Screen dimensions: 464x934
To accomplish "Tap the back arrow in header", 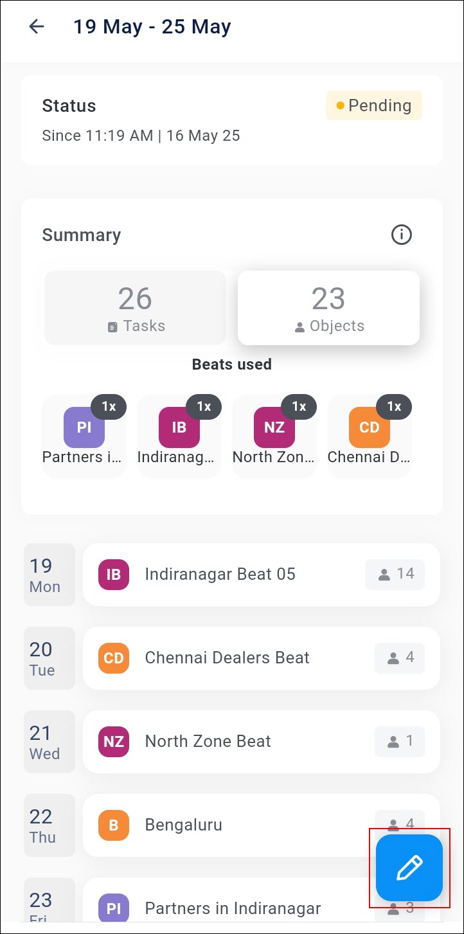I will coord(37,26).
